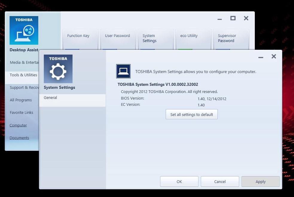The height and width of the screenshot is (197, 294).
Task: Minimize the System Settings dialog
Action: pos(261,57)
